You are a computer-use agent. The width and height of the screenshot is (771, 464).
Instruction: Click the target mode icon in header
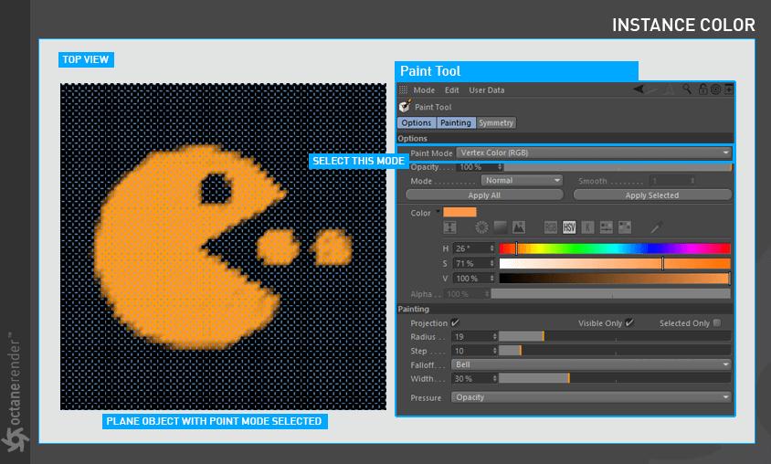click(716, 89)
